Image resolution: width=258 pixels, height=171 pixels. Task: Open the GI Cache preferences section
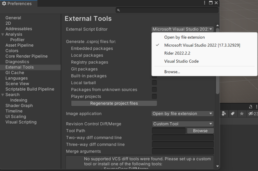pos(15,73)
